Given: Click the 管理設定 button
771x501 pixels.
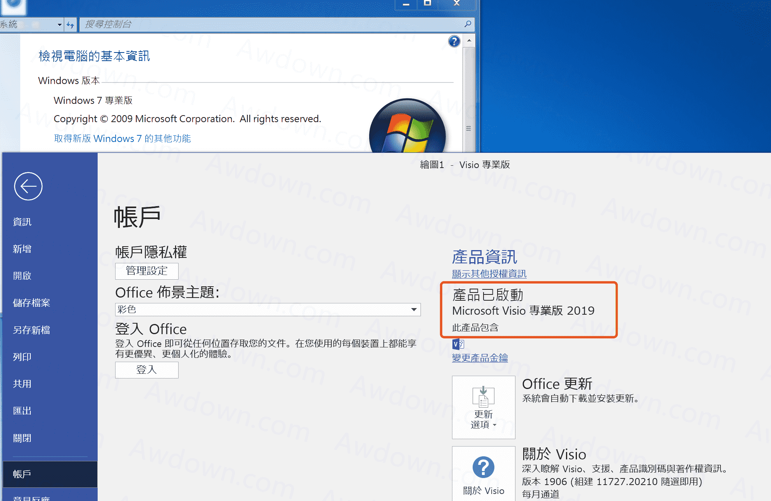Looking at the screenshot, I should [x=147, y=271].
